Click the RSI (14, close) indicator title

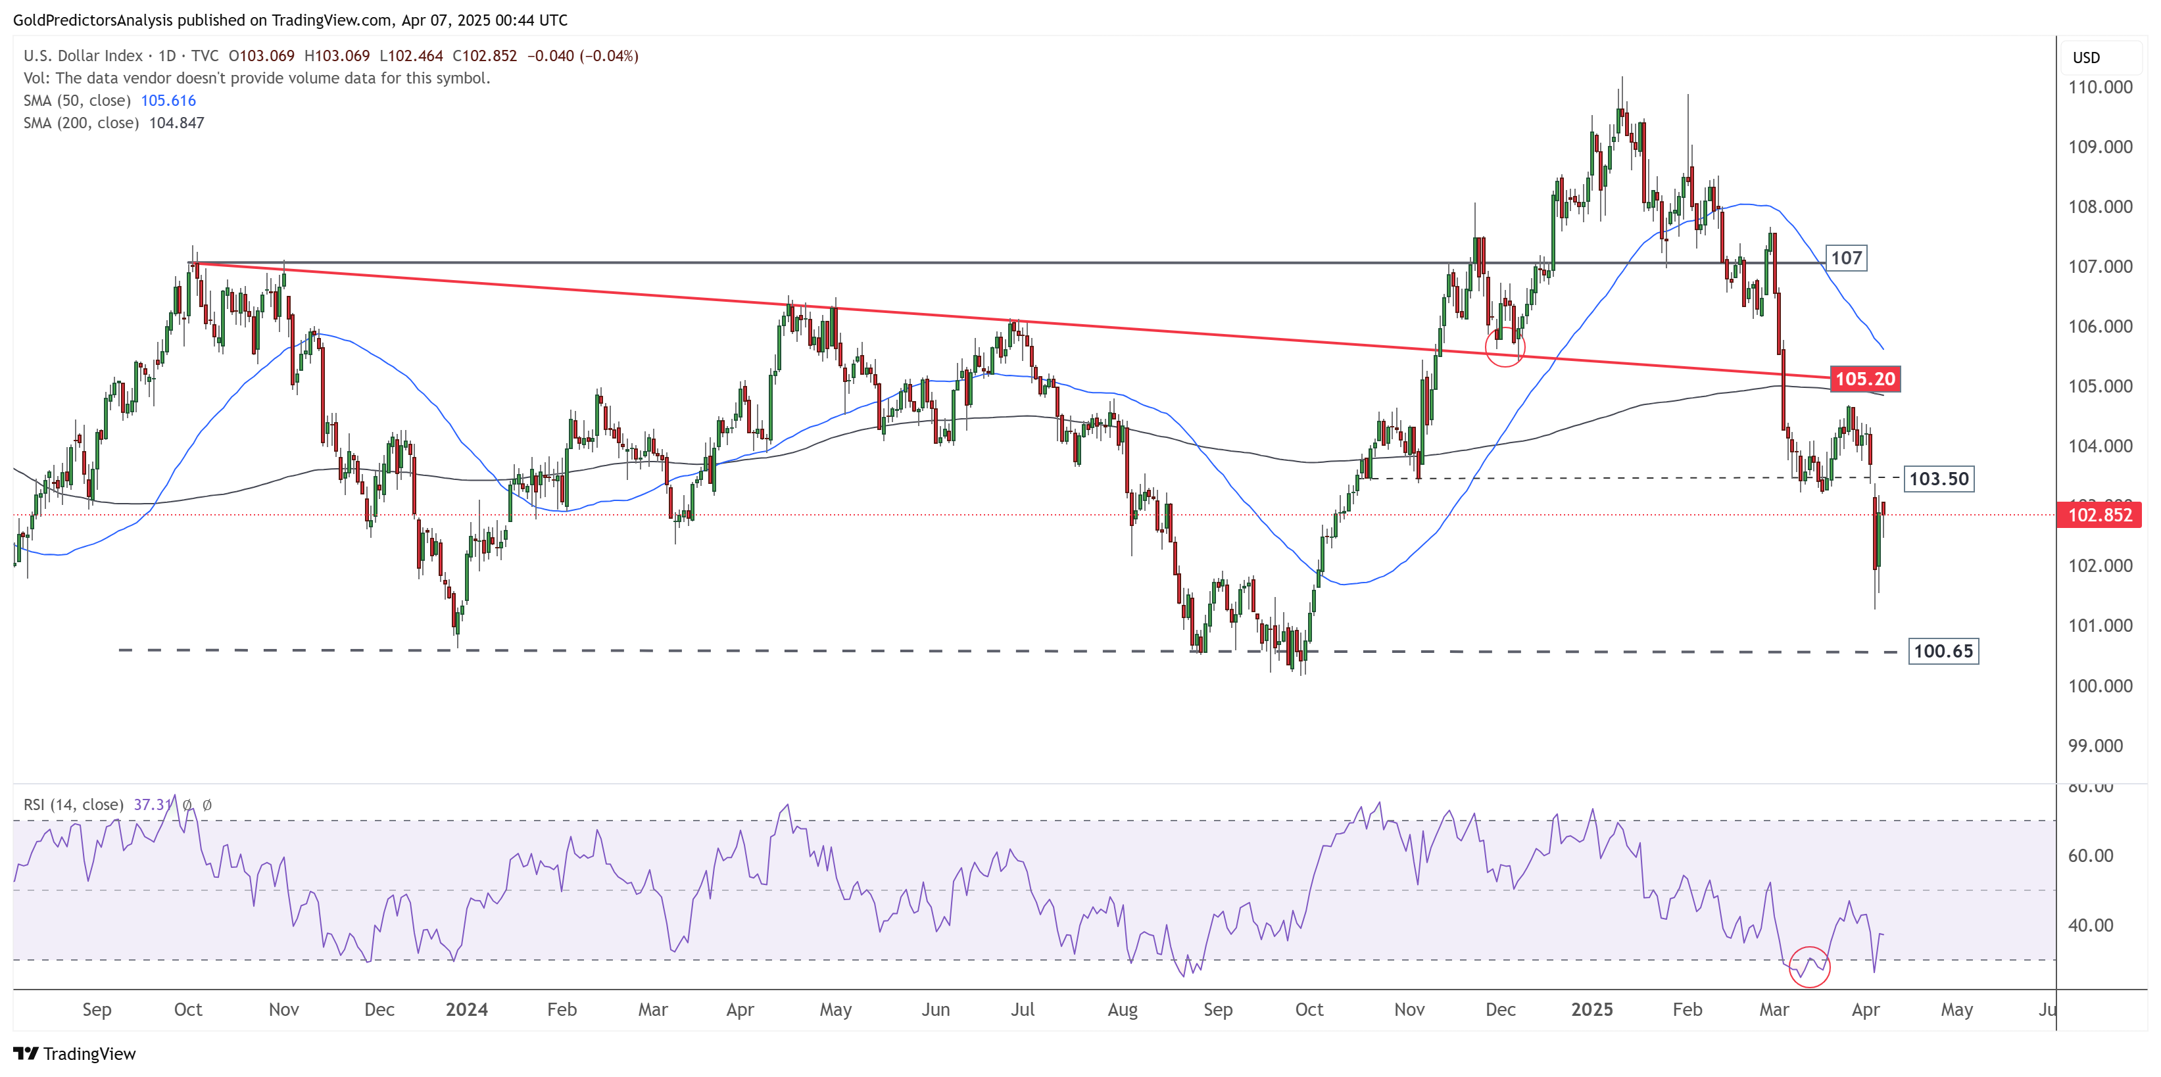point(73,805)
